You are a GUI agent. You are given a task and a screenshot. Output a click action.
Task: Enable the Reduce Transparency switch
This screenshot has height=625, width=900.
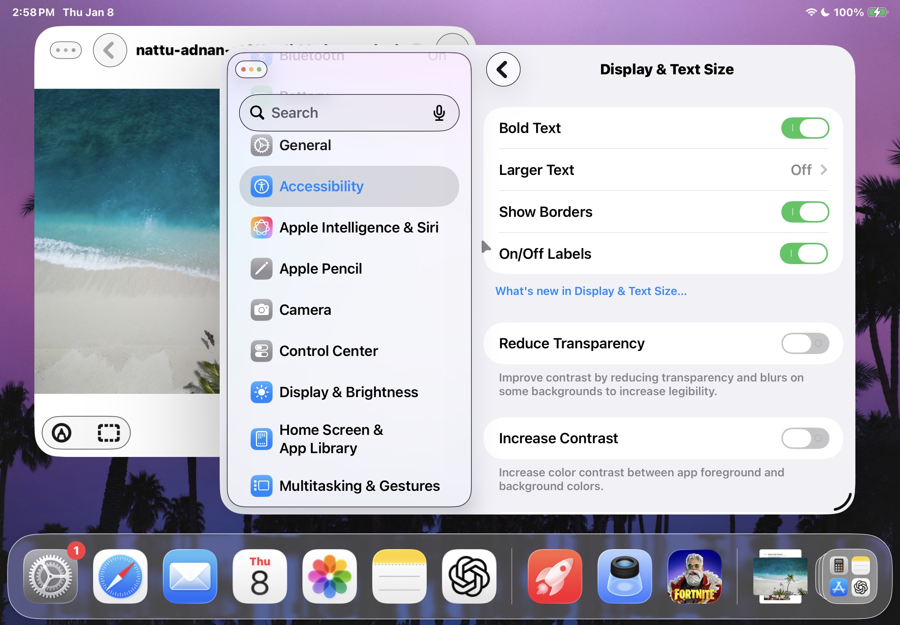tap(804, 343)
